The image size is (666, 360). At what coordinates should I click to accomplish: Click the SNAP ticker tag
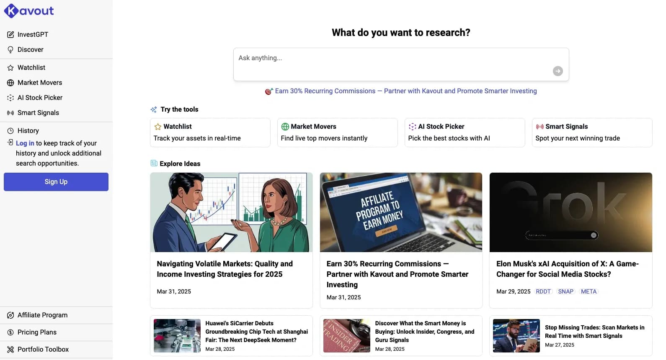click(566, 292)
